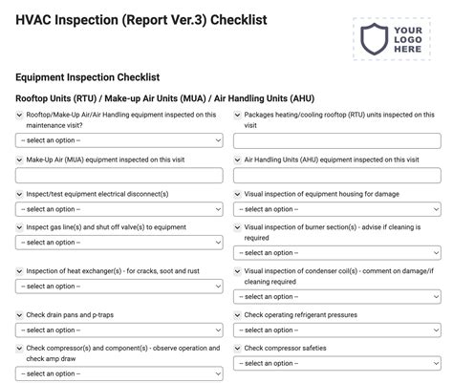This screenshot has width=453, height=383.
Task: Click chevron icon beside Check compressor safeties
Action: [237, 349]
